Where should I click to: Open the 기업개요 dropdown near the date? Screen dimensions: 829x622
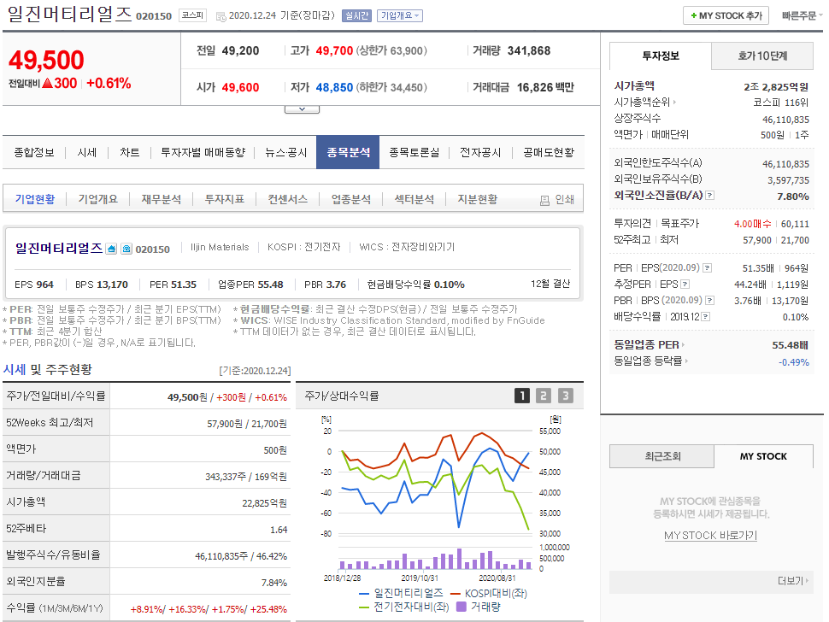pos(400,16)
